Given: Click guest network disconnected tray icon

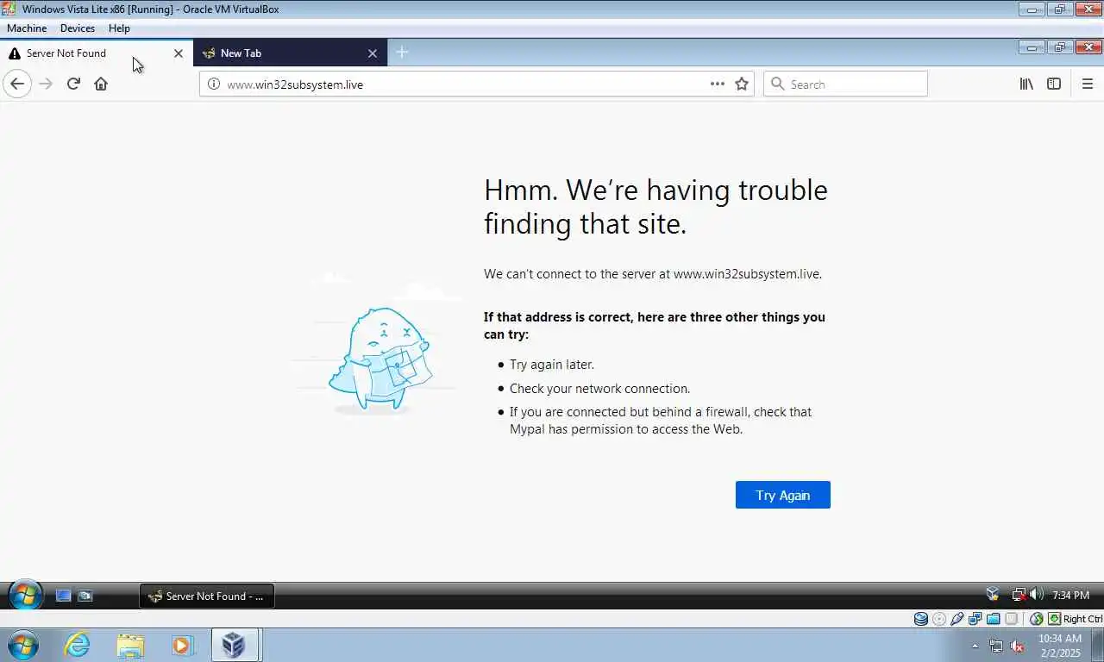Looking at the screenshot, I should (1019, 595).
